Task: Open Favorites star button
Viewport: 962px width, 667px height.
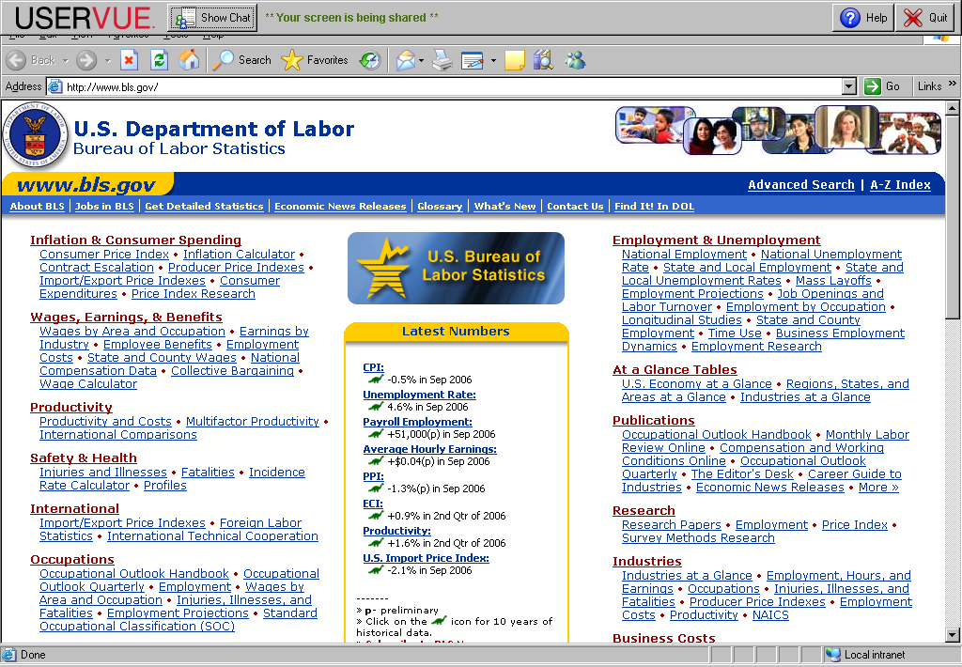Action: (x=314, y=60)
